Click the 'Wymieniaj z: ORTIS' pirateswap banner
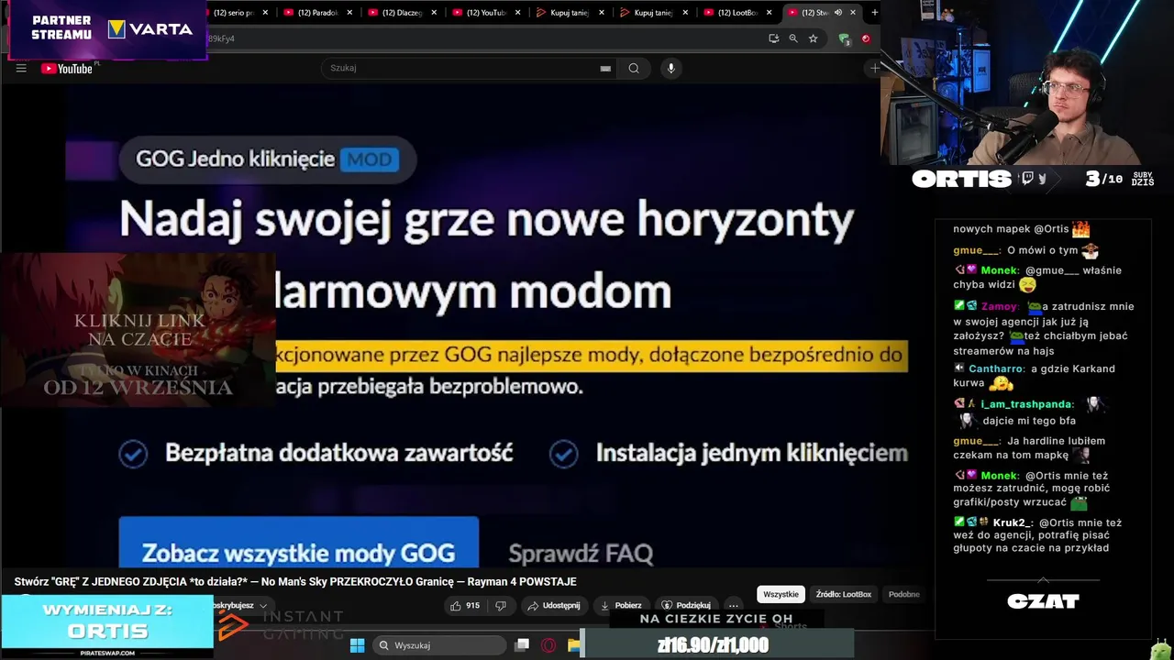1174x660 pixels. 107,626
